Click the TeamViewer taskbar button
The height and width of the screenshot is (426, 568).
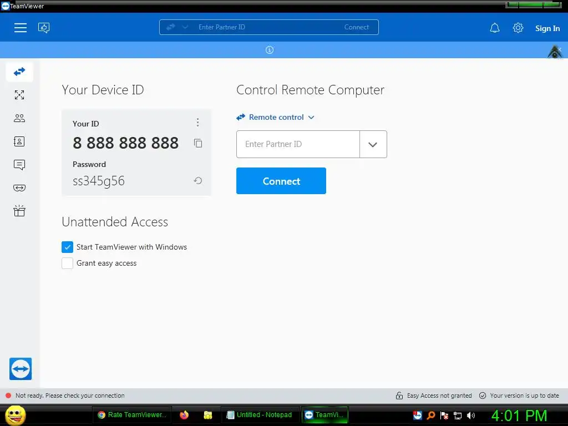tap(324, 415)
